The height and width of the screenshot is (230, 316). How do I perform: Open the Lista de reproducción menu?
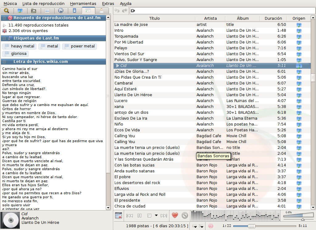[x=43, y=3]
